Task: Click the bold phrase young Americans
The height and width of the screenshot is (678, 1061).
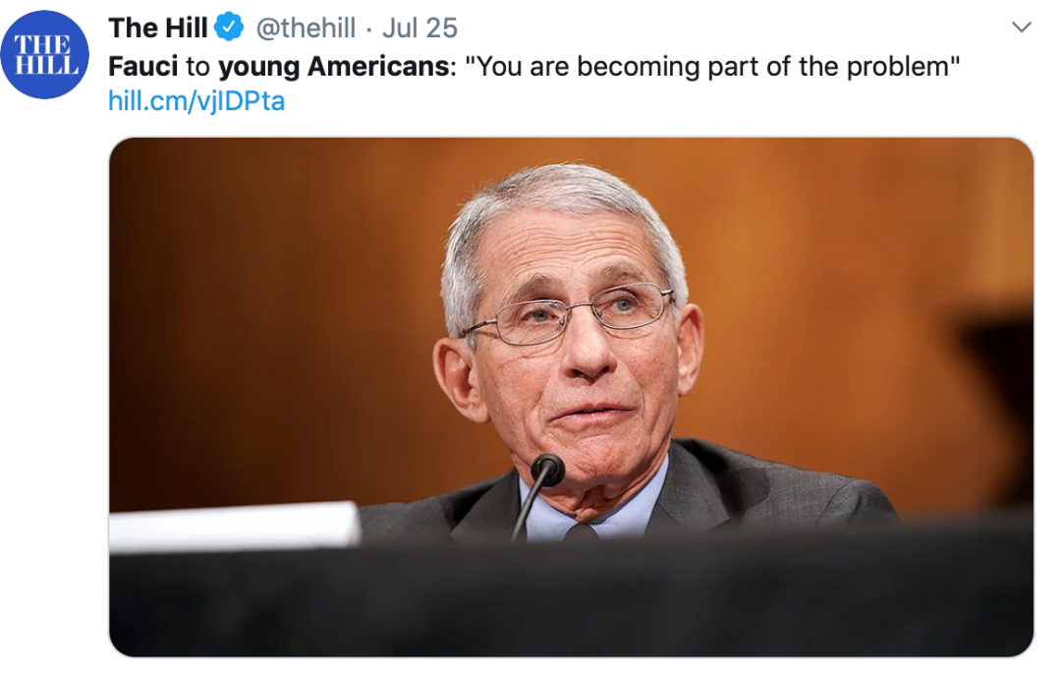Action: tap(334, 67)
